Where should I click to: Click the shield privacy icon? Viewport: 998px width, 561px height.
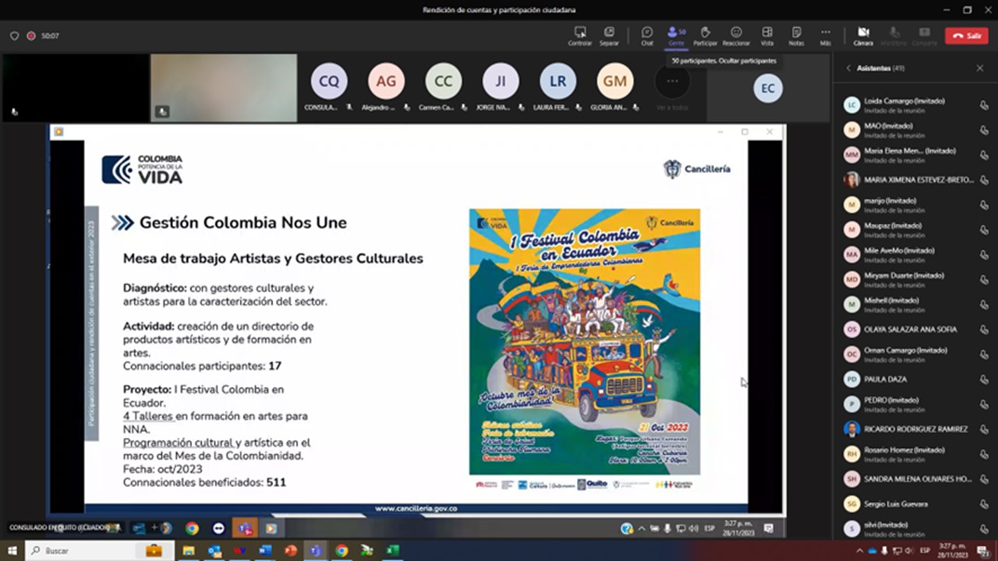coord(14,36)
